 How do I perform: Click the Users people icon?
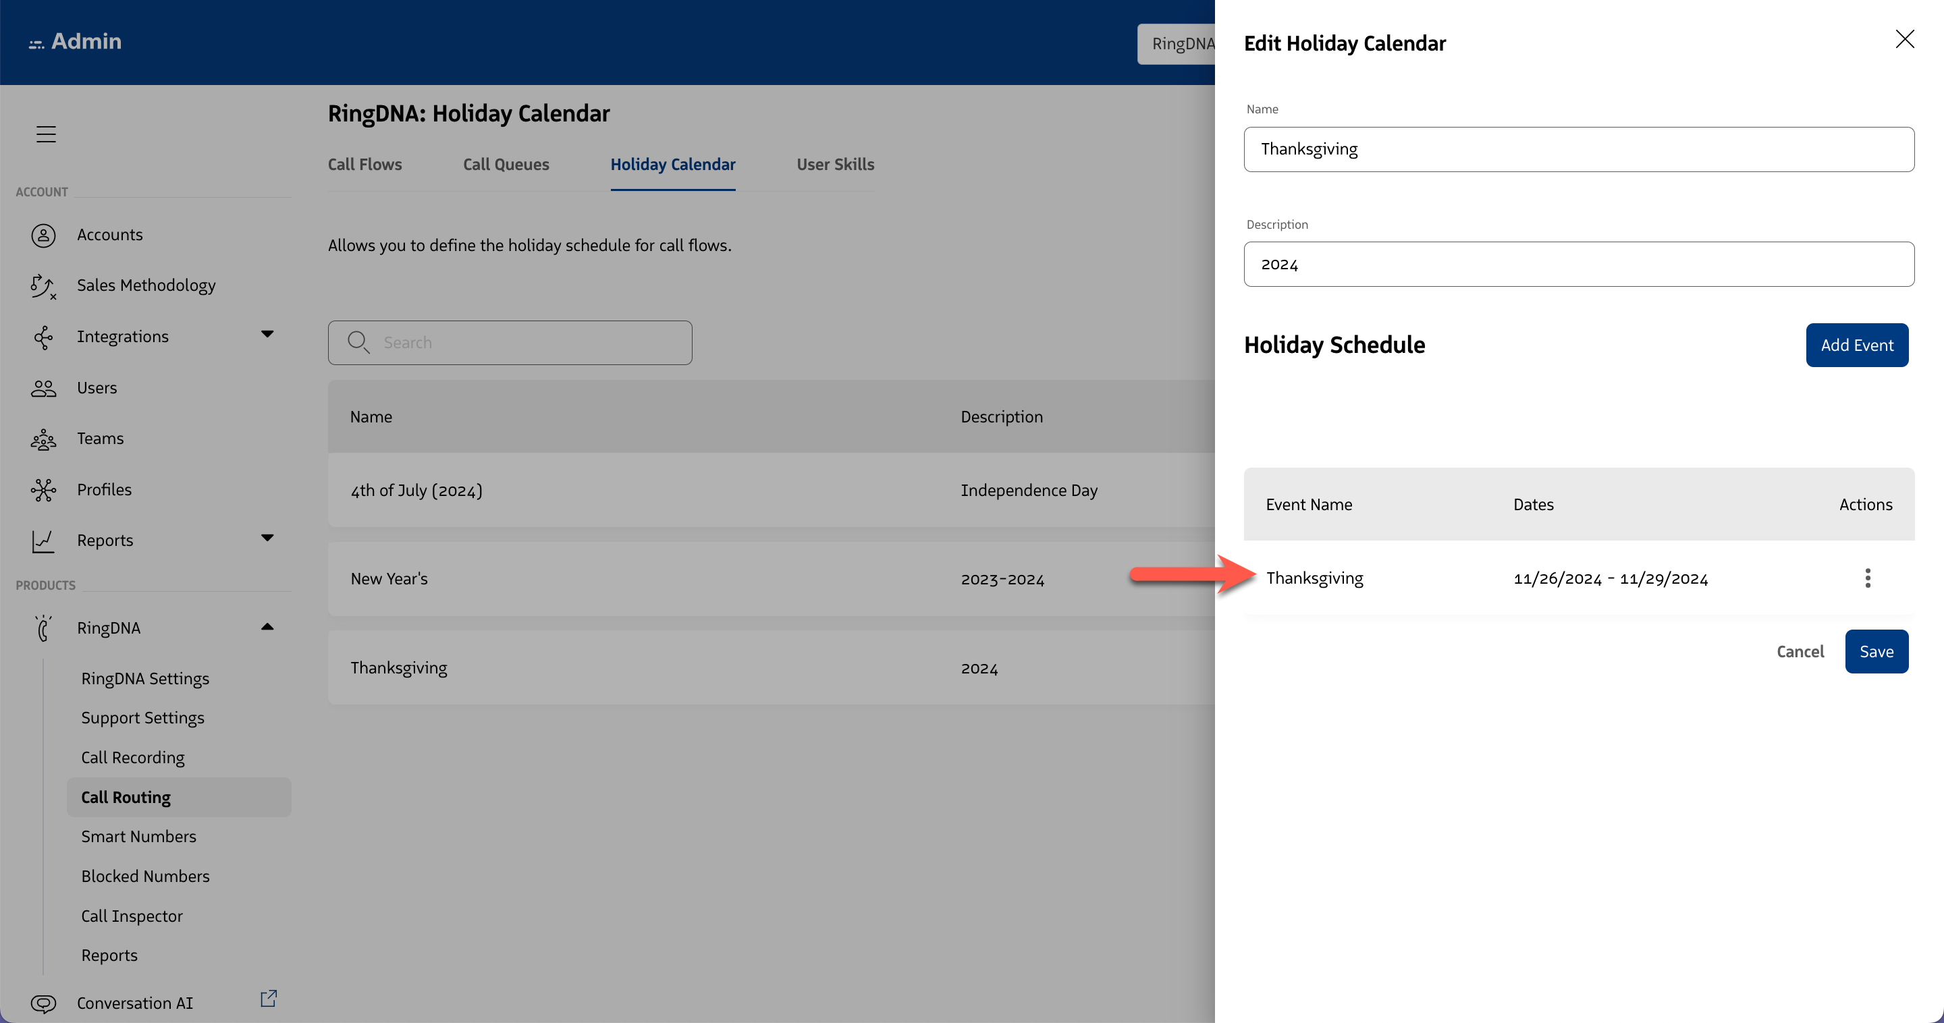click(43, 388)
